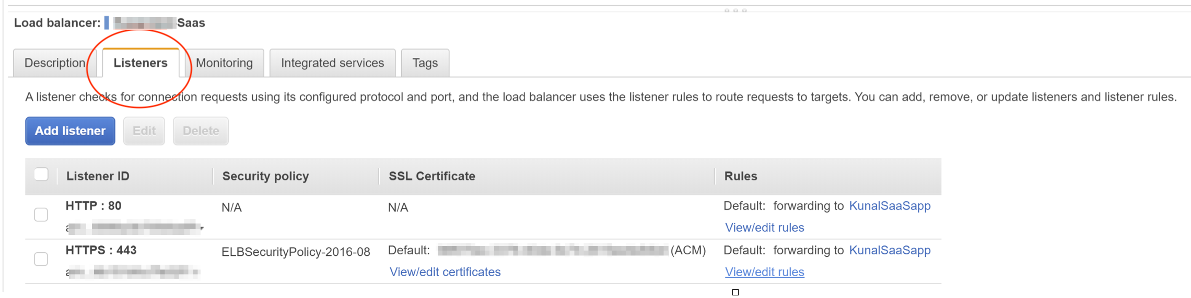Toggle the select-all listeners header checkbox
This screenshot has height=298, width=1191.
[41, 175]
